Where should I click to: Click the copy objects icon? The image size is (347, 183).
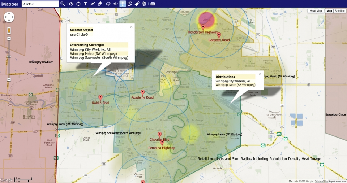(130, 4)
